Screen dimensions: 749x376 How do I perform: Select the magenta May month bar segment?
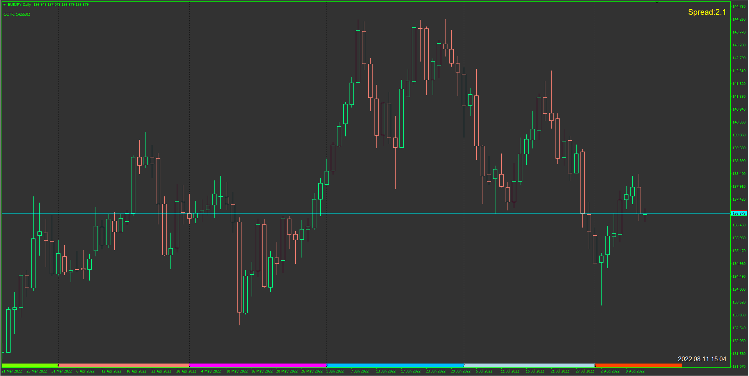258,365
